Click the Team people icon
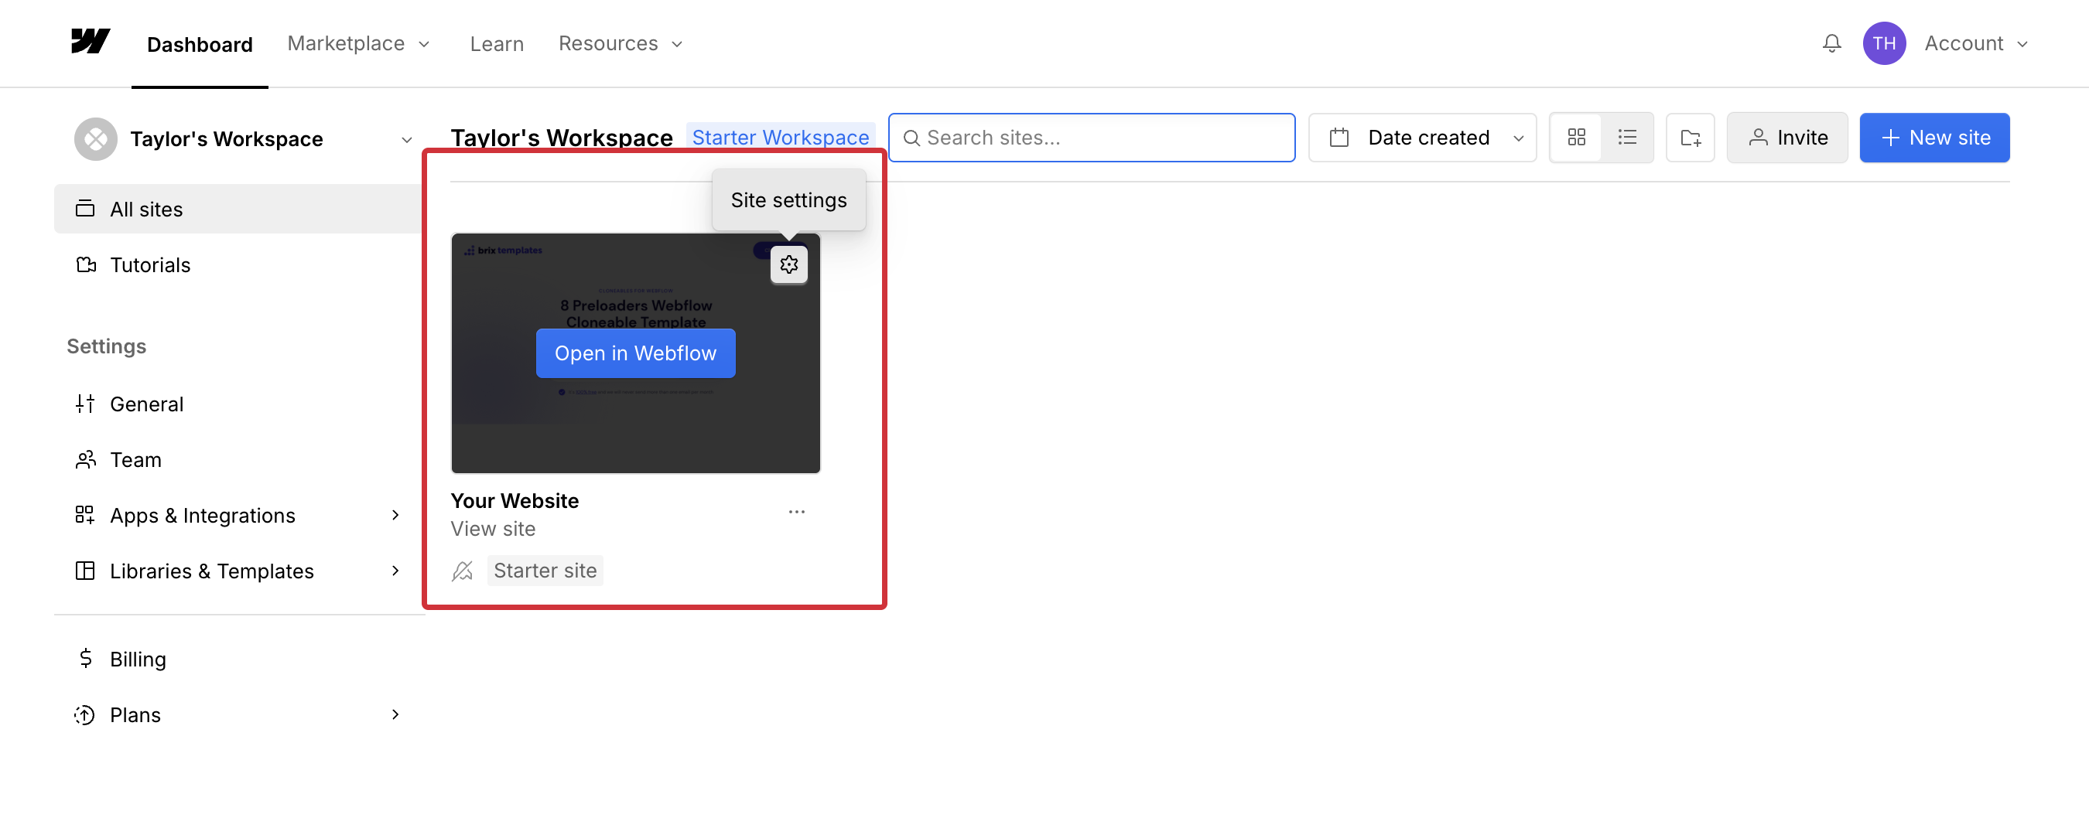Screen dimensions: 2089x818 tap(85, 460)
